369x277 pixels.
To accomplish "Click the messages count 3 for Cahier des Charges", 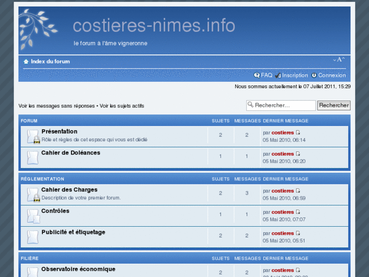I will pos(247,193).
